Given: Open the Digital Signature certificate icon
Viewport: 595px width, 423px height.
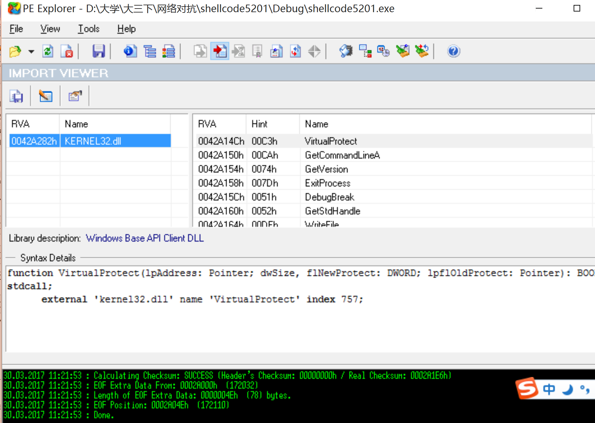Looking at the screenshot, I should pos(257,51).
